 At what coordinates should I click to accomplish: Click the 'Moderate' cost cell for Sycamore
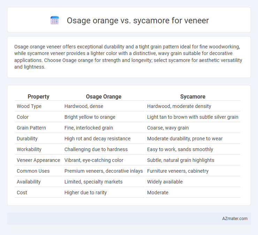tap(158, 193)
